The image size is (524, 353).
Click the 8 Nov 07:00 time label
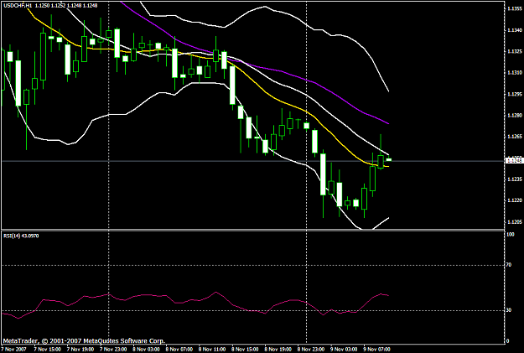coord(179,350)
